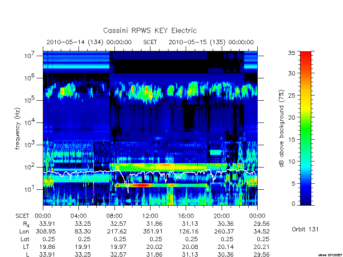Click the 10^4 frequency tick label
Viewport: 343px width, 257px height.
pos(29,123)
